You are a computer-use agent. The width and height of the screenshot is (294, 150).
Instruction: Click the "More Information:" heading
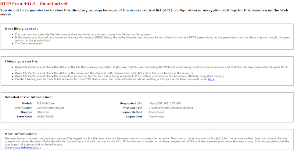click(x=21, y=134)
